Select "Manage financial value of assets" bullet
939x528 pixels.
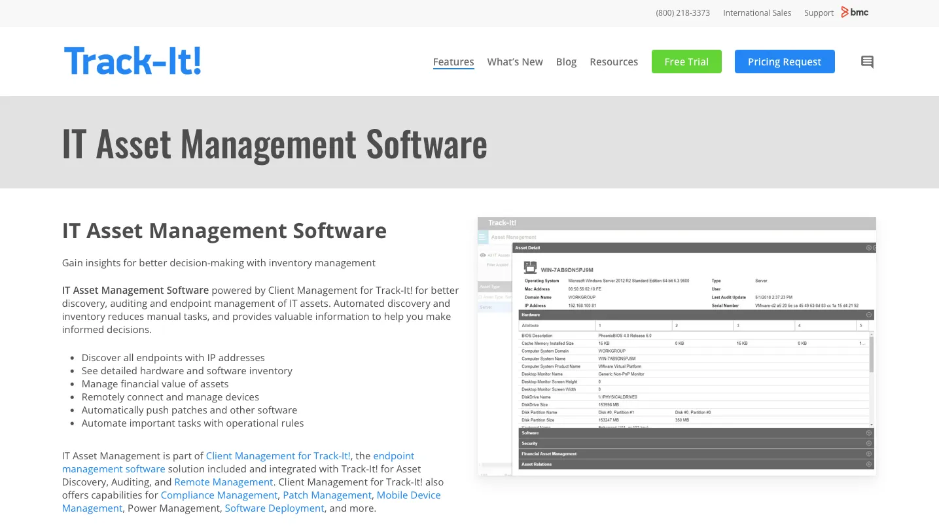tap(155, 384)
